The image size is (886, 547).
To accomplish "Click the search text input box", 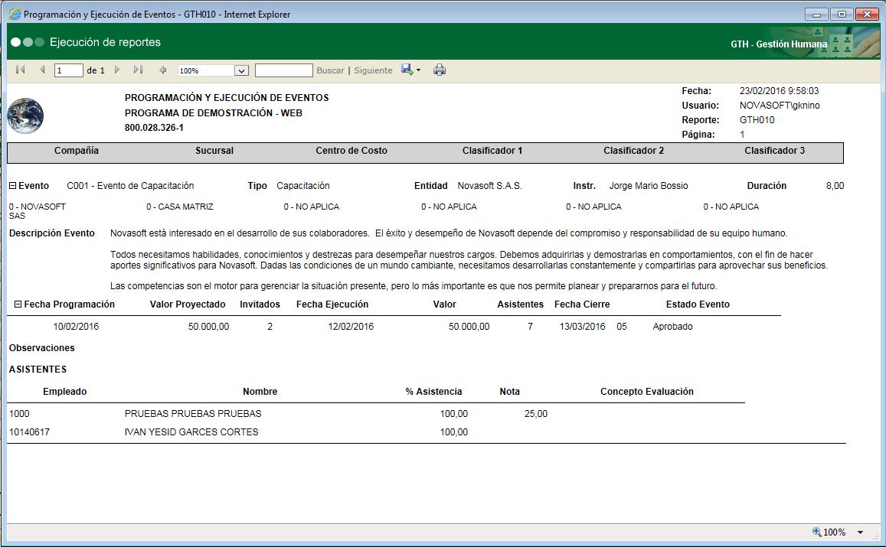I will [283, 70].
